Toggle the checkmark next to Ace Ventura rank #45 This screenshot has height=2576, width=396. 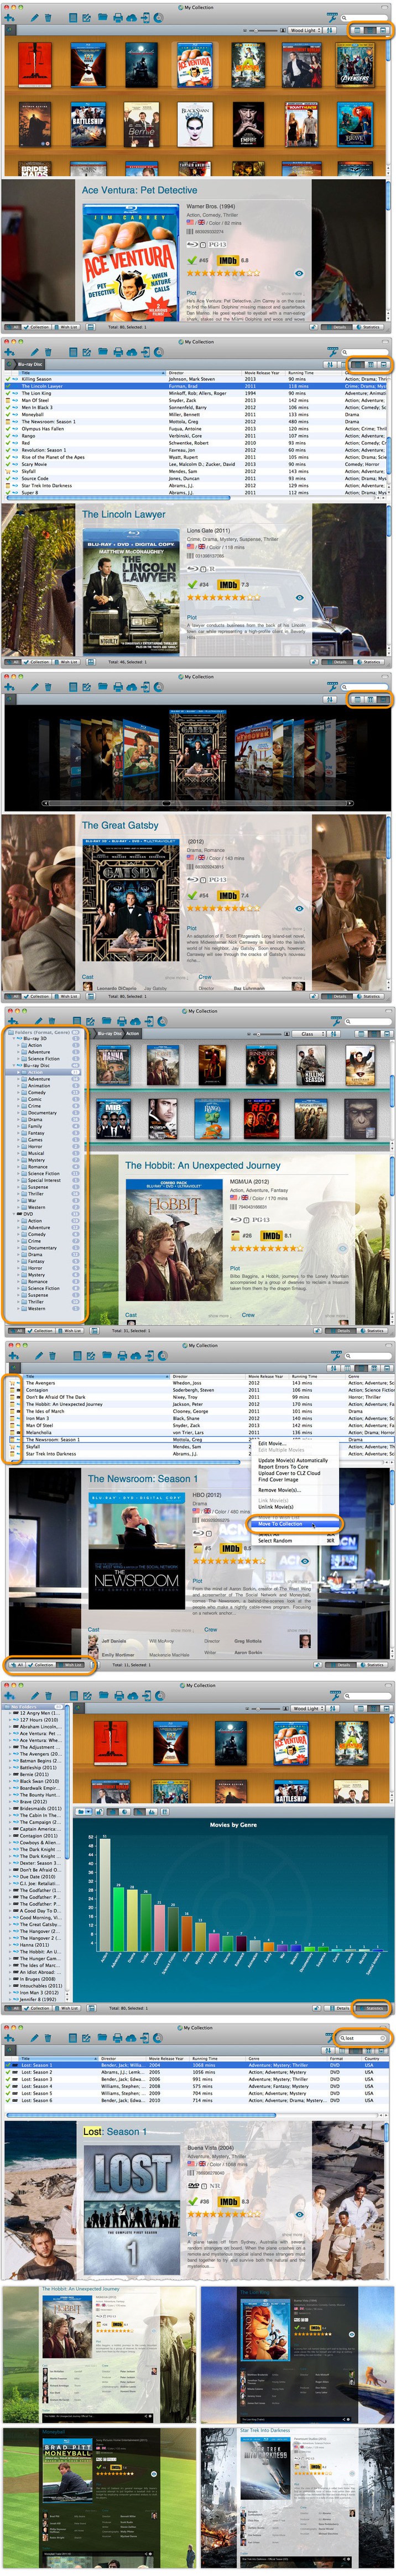(x=192, y=260)
